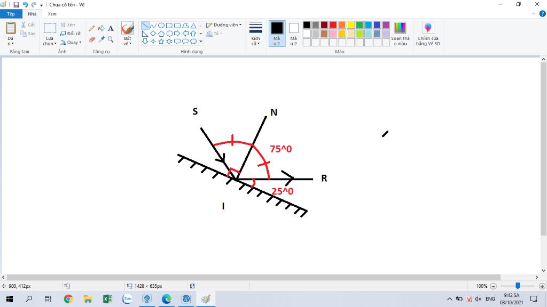
Task: Select the Pencil tool
Action: pos(92,29)
